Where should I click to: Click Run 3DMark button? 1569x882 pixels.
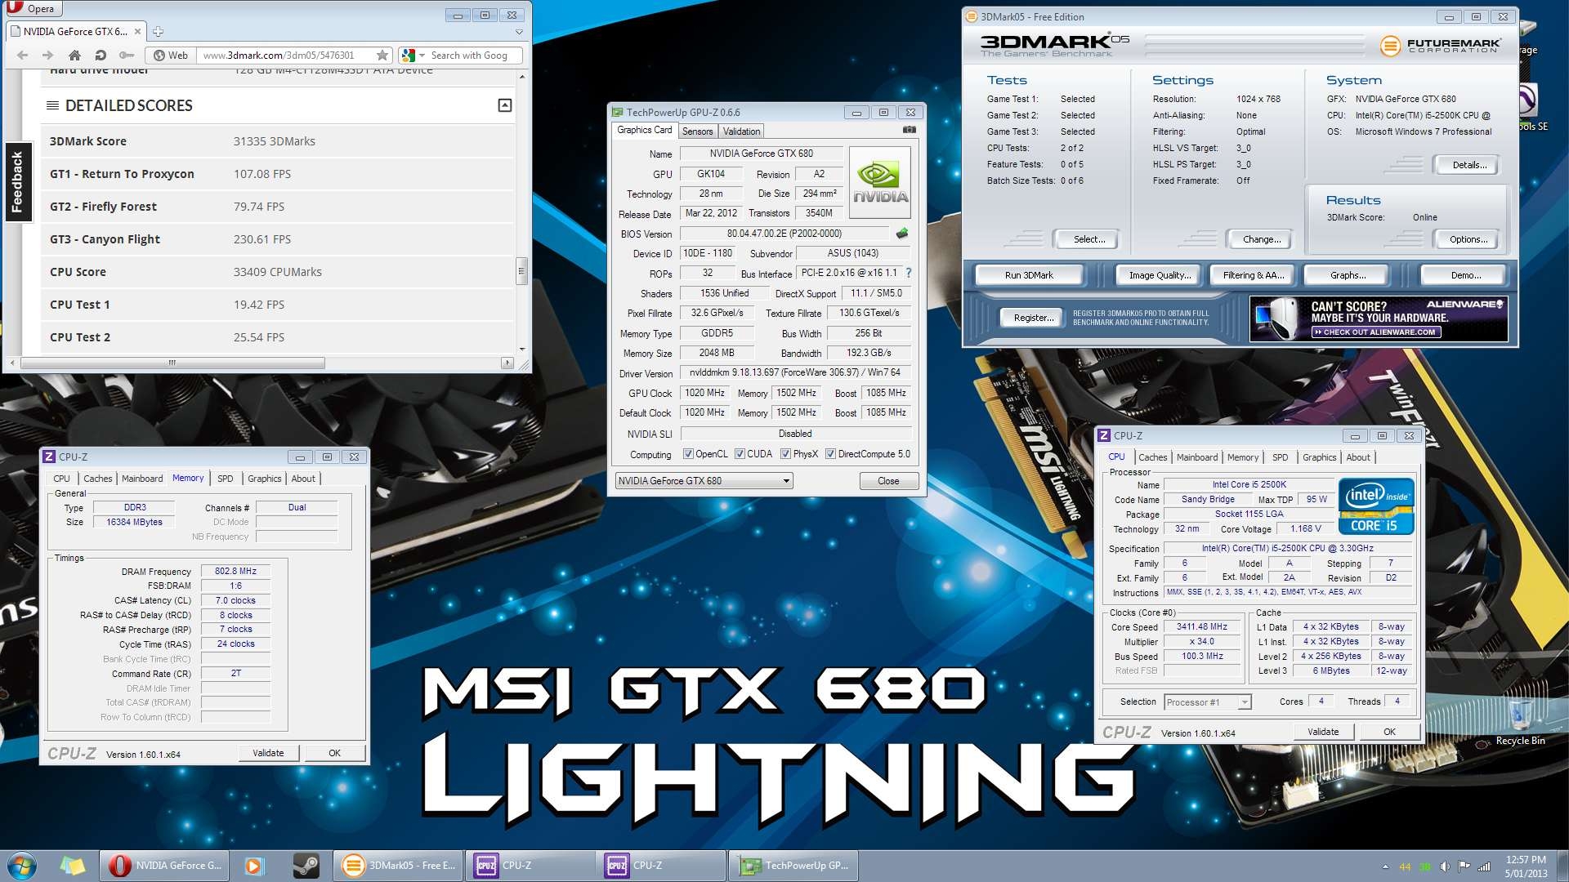(x=1029, y=275)
